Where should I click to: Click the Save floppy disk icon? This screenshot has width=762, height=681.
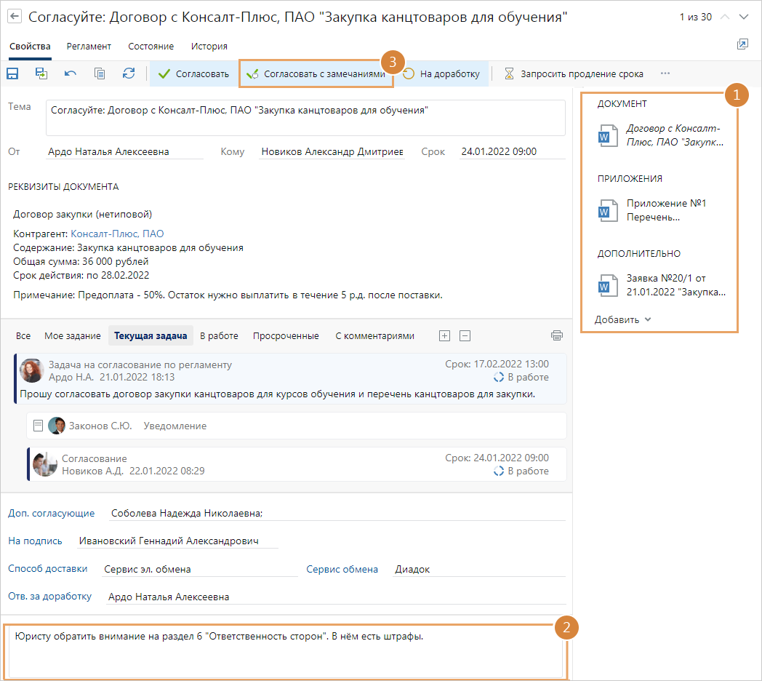(x=12, y=73)
